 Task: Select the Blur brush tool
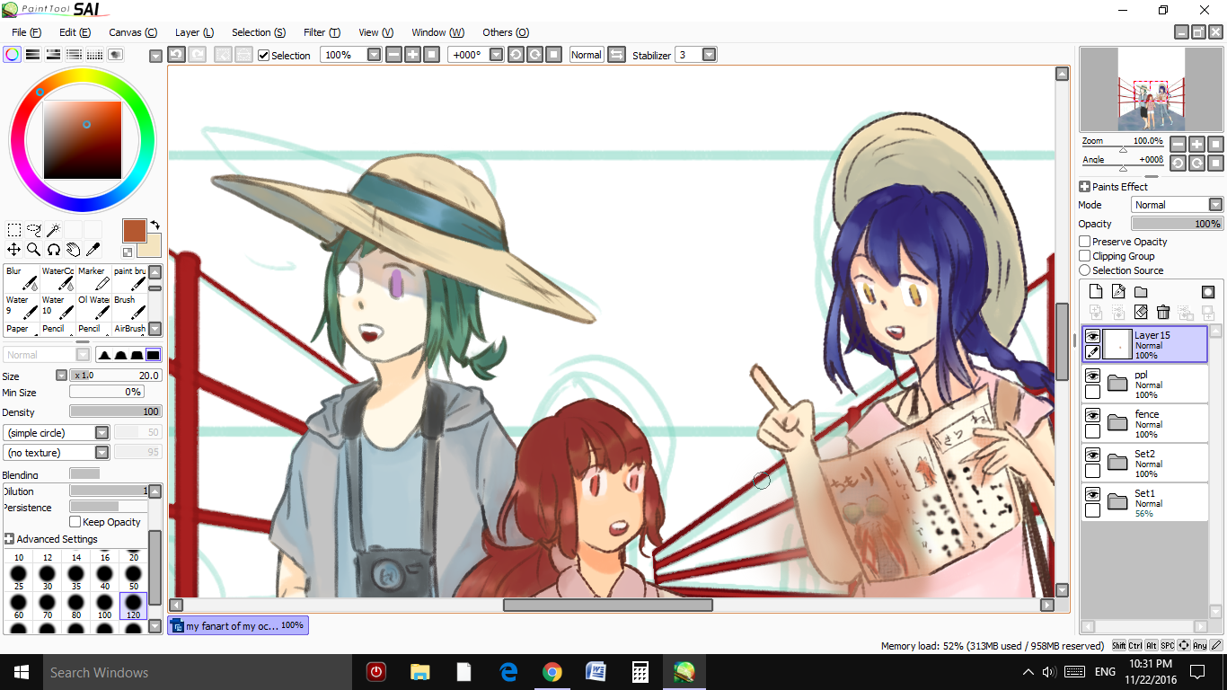[x=21, y=278]
